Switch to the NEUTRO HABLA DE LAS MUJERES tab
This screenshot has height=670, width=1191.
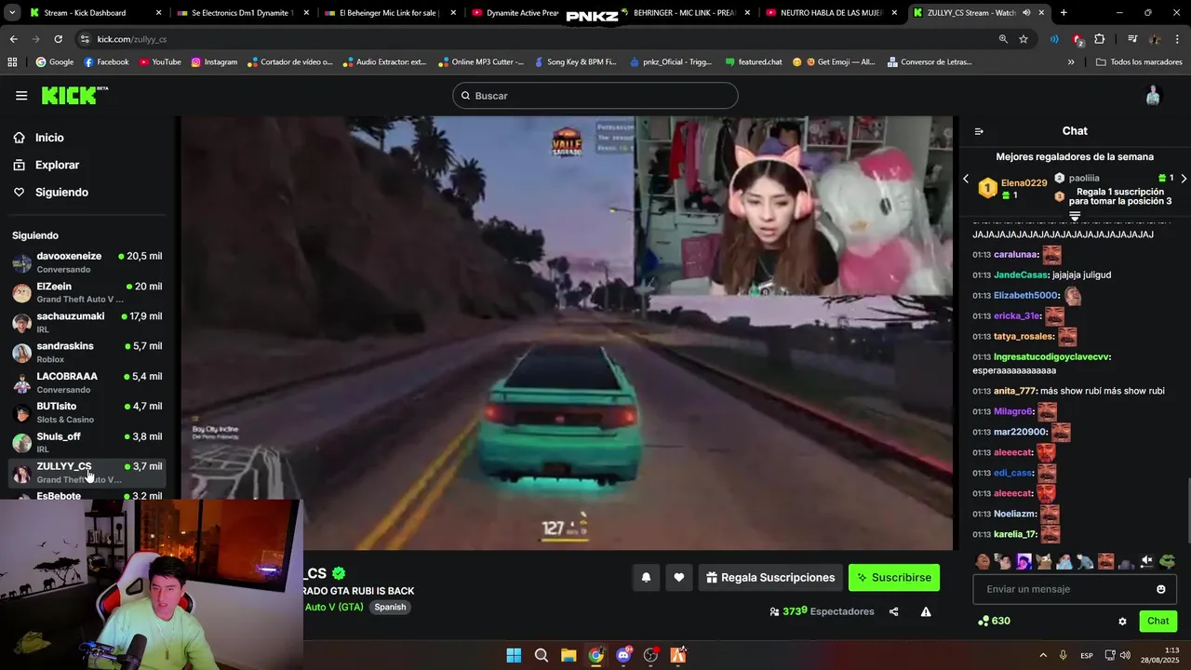(831, 13)
